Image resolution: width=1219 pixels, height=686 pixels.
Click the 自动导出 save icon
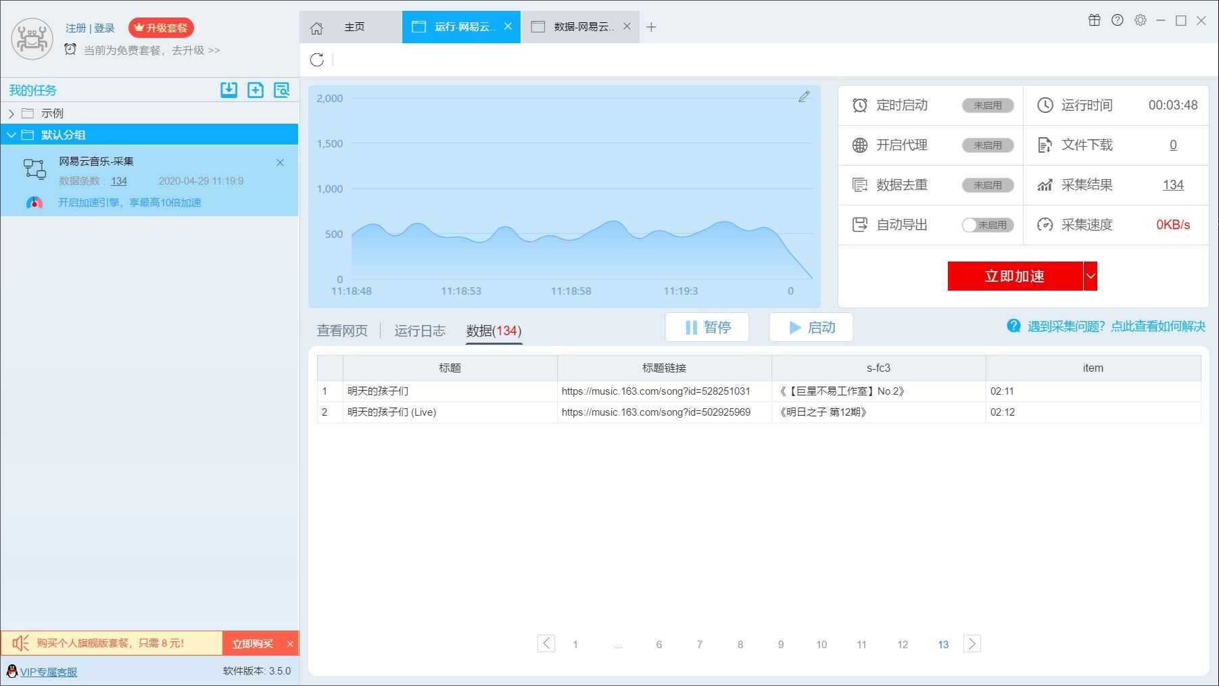tap(859, 224)
